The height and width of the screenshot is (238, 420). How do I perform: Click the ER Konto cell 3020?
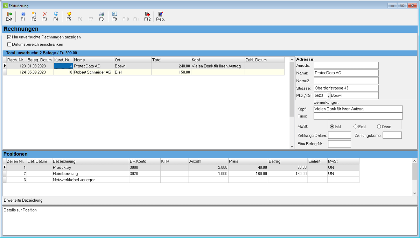(x=145, y=174)
